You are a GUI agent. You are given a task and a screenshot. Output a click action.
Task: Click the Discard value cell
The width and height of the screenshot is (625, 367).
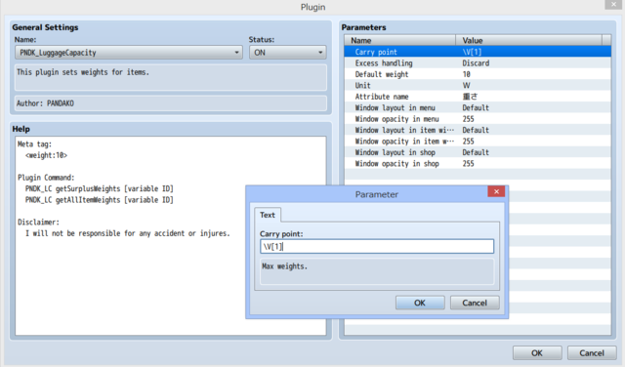coord(476,63)
